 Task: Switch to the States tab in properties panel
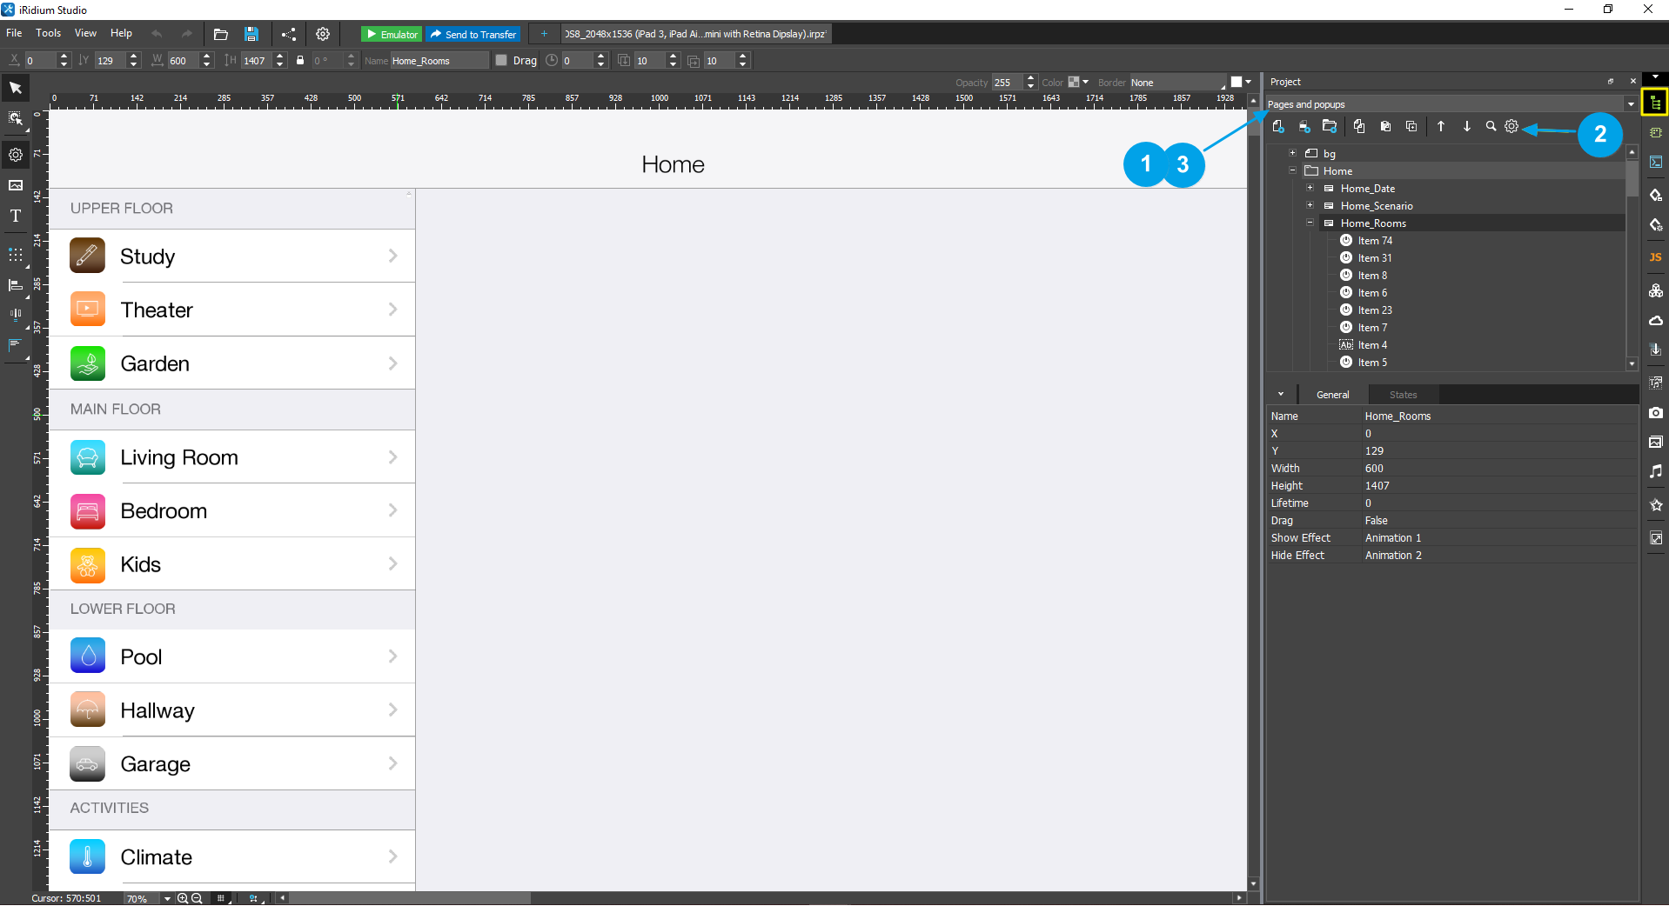coord(1402,394)
